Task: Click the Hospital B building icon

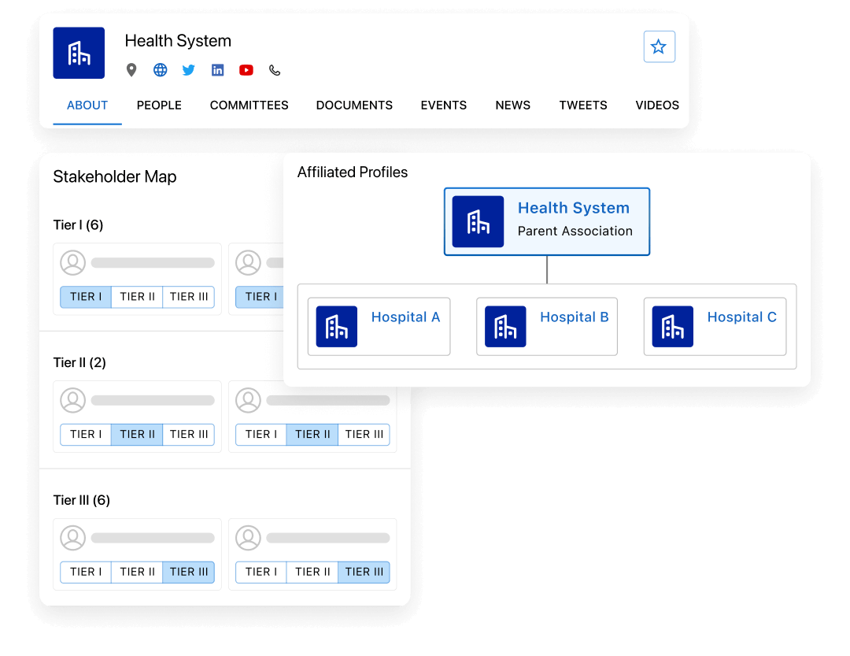Action: point(505,326)
